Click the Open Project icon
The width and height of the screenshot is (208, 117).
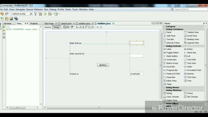point(11,19)
